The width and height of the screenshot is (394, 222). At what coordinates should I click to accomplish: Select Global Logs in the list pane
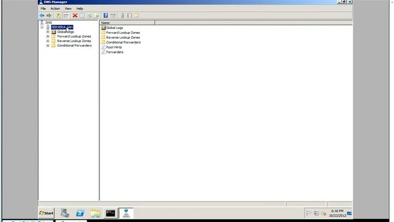[115, 28]
